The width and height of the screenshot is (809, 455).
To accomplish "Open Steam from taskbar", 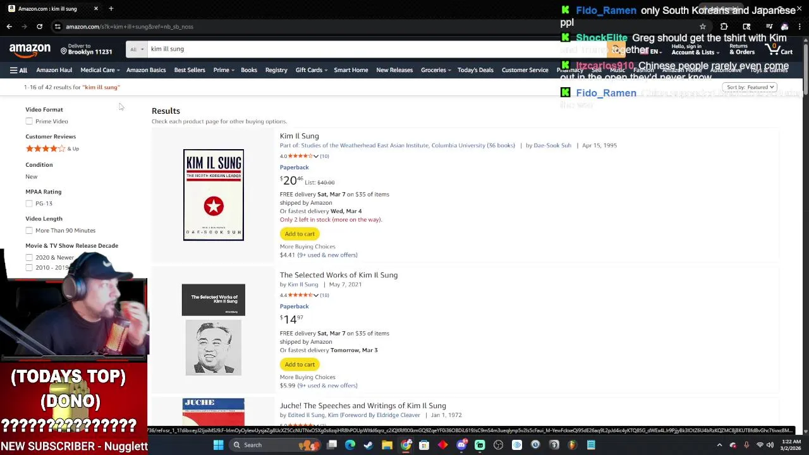I will pyautogui.click(x=368, y=445).
